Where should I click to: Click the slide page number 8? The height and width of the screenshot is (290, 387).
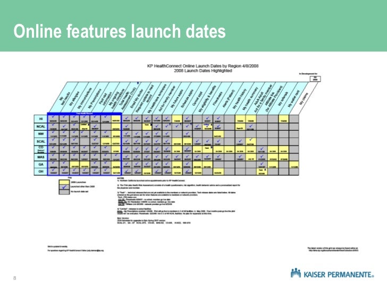click(14, 278)
